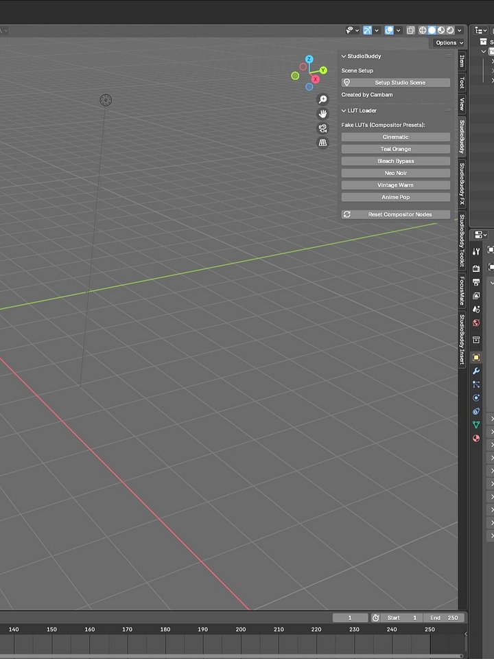Open the Properties editor type dropdown
The width and height of the screenshot is (494, 659).
(x=480, y=235)
